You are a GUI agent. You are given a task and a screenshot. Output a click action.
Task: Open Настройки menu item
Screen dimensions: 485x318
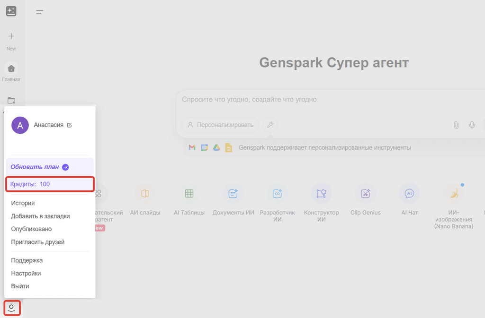26,273
